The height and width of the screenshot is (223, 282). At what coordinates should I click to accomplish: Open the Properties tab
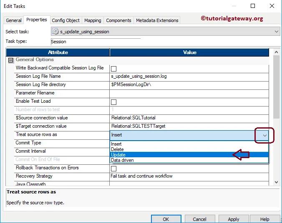[x=37, y=20]
